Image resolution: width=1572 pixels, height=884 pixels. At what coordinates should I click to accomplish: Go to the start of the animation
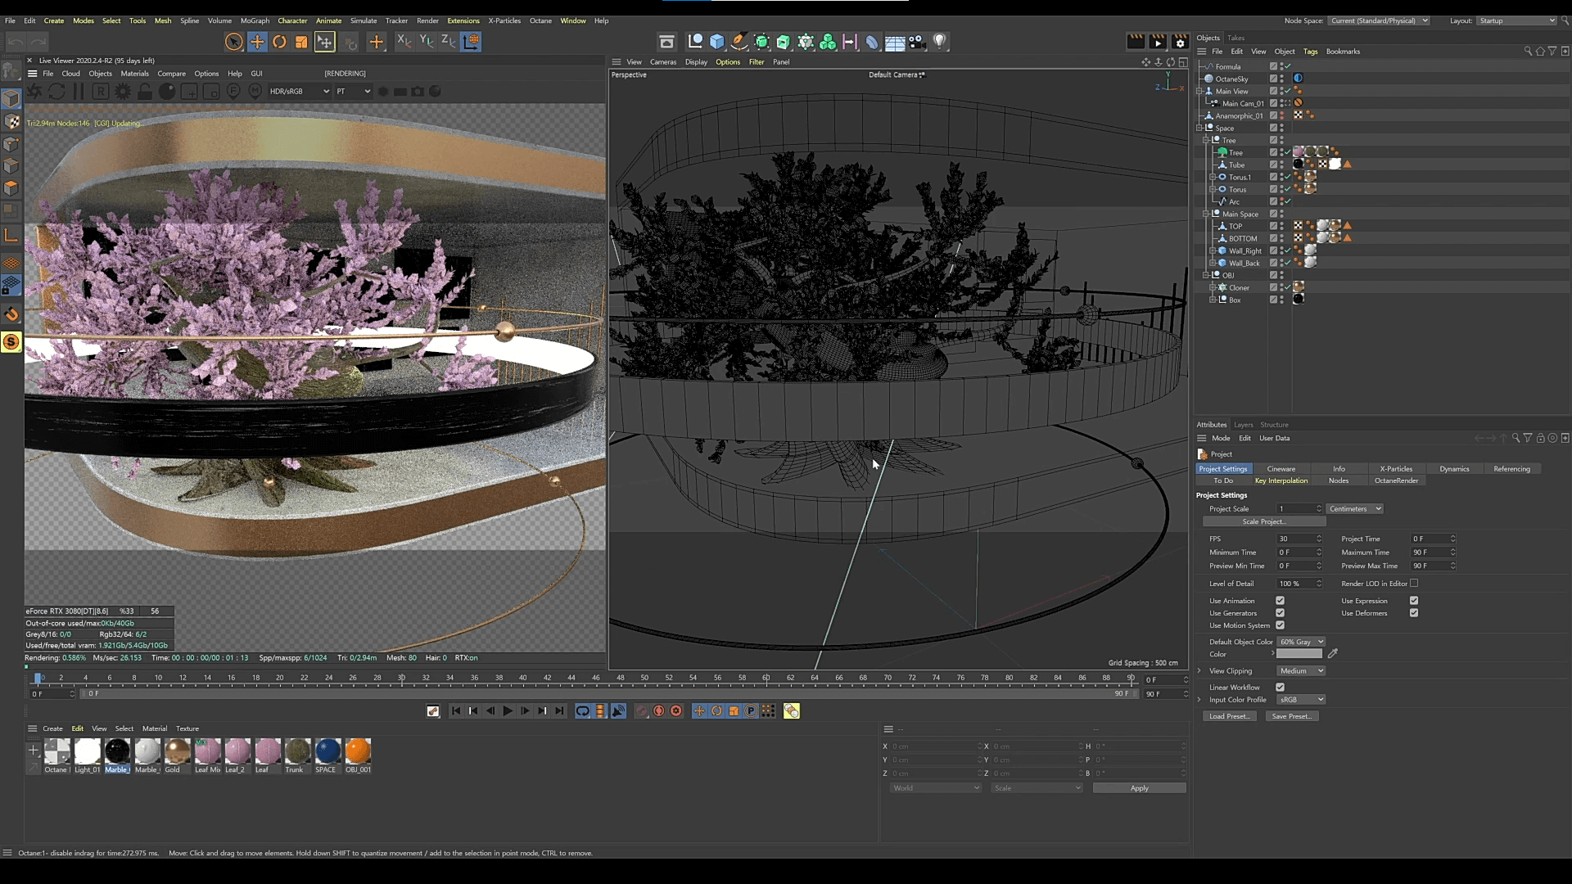(x=456, y=711)
